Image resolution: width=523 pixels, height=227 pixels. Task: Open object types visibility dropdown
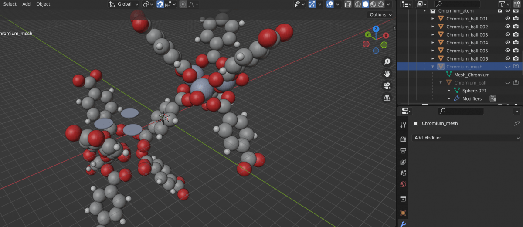[300, 4]
